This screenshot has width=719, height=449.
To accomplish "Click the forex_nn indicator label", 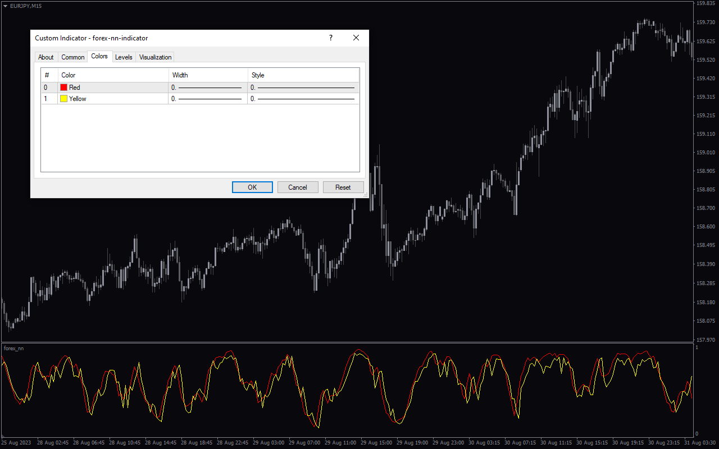I will click(13, 349).
